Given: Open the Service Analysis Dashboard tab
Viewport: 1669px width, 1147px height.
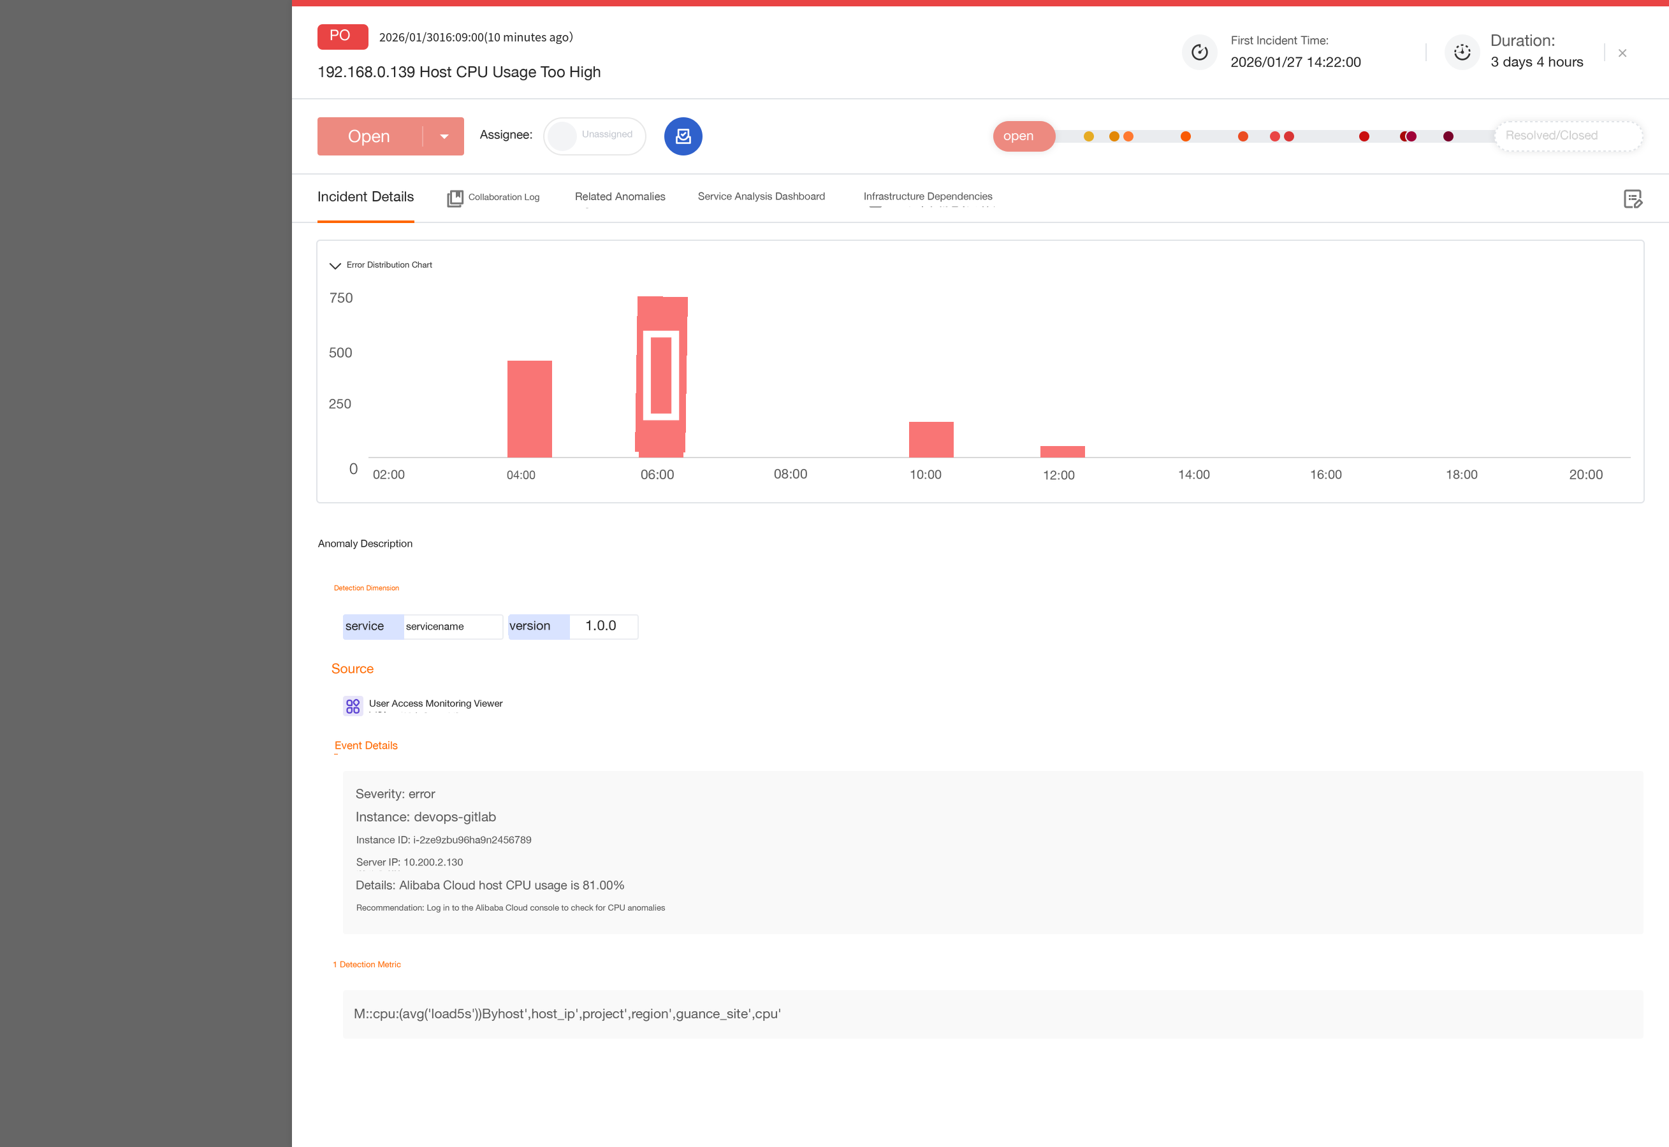Looking at the screenshot, I should pos(761,196).
